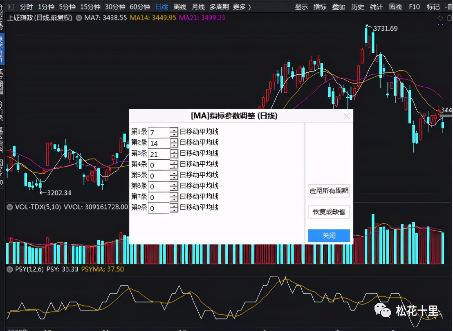Select the 1分钟 period
Image resolution: width=453 pixels, height=331 pixels.
46,7
